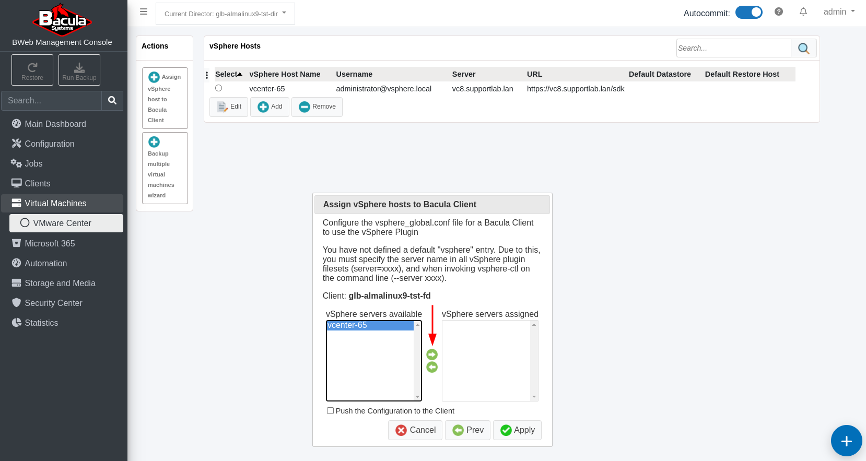Apply the vSphere host assignment
866x461 pixels.
click(x=518, y=430)
